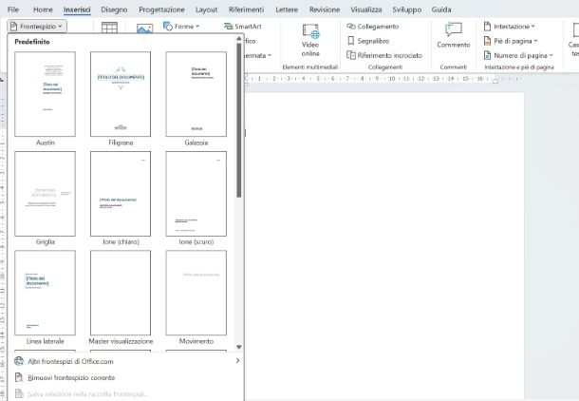Insert a Commento via ribbon icon
Image resolution: width=579 pixels, height=401 pixels.
[x=454, y=31]
